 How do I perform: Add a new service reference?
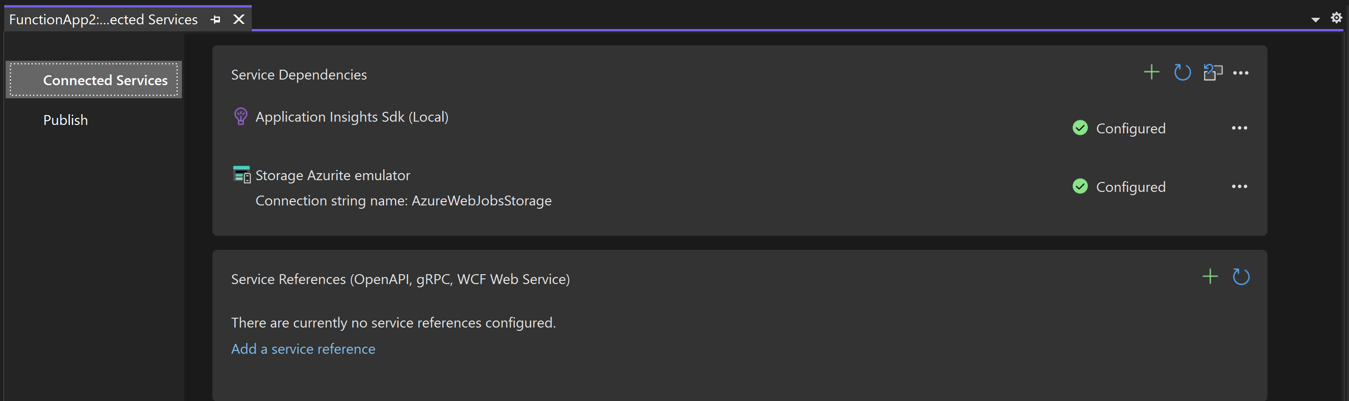[1210, 277]
